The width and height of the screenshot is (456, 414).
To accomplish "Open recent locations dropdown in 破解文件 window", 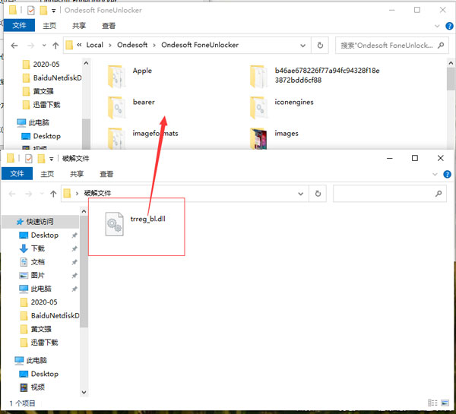I will 42,194.
